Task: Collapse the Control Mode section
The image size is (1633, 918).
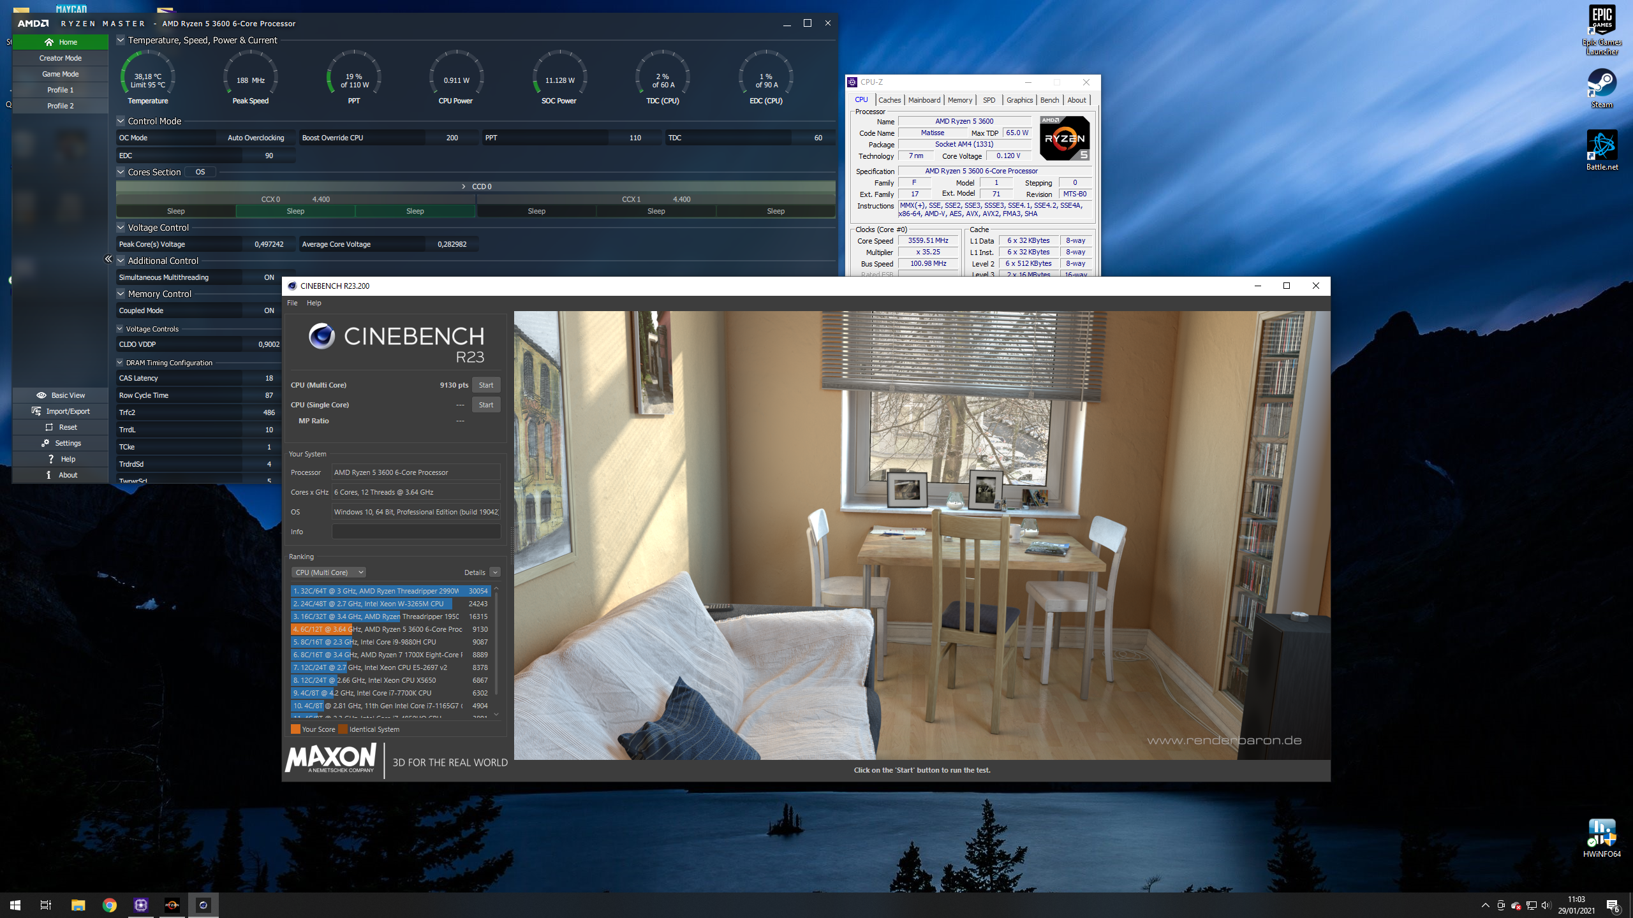Action: (121, 121)
